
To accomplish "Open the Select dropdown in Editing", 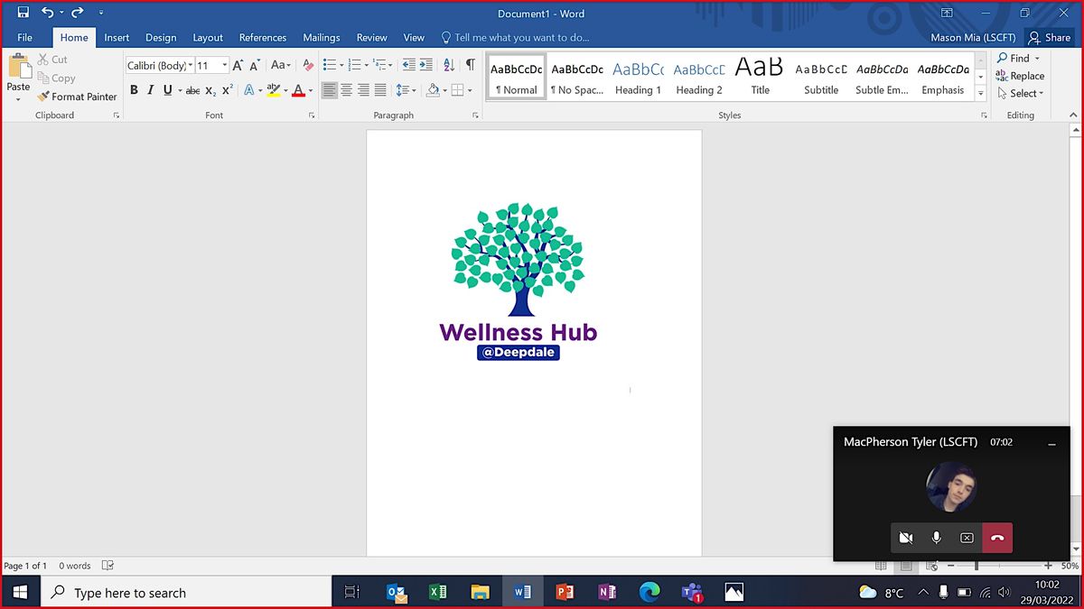I will (1021, 93).
